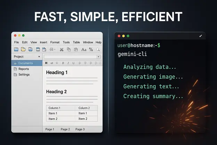
Task: Open the Help menu
Action: point(98,42)
